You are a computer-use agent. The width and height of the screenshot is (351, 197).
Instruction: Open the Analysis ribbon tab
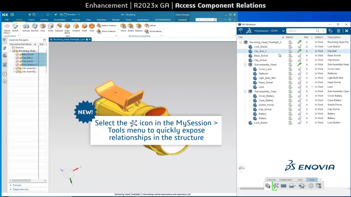pos(76,20)
